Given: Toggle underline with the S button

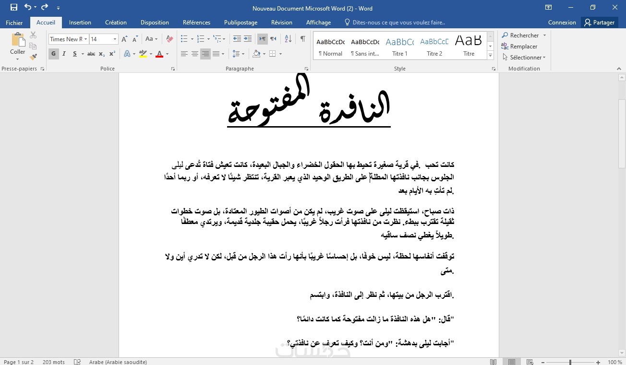Looking at the screenshot, I should tap(75, 54).
